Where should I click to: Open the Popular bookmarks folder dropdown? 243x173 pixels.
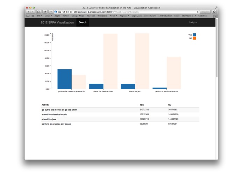pos(124,16)
